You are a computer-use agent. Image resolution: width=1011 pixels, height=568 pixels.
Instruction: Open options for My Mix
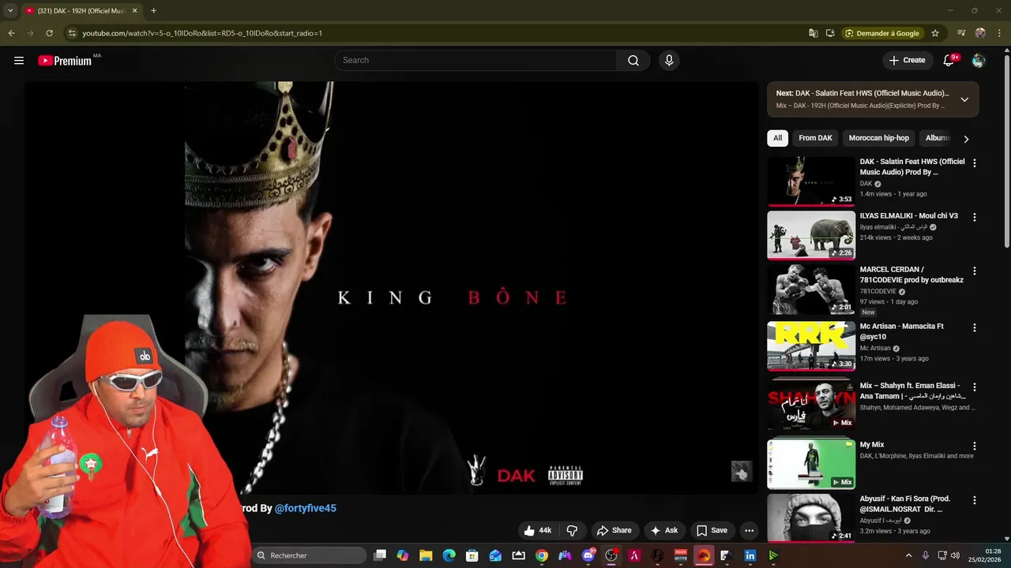click(974, 446)
